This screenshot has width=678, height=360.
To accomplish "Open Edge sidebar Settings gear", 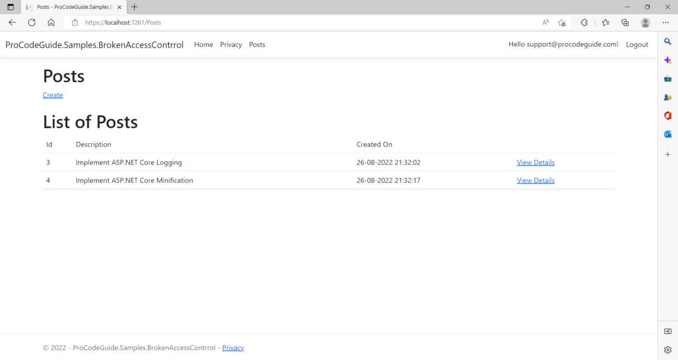I will point(668,349).
